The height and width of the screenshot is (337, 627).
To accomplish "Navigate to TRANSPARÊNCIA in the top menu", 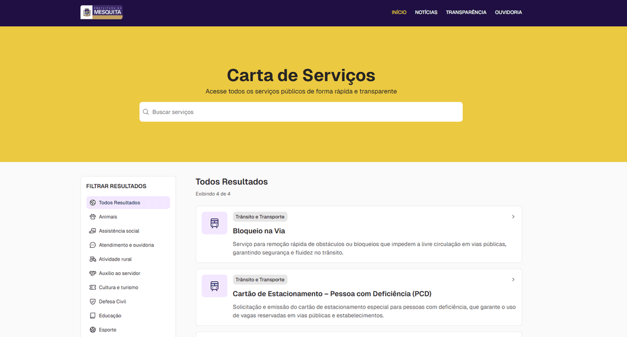I will pos(466,12).
